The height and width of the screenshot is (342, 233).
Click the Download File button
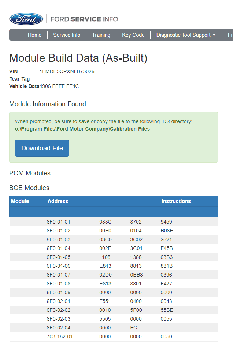click(x=42, y=148)
